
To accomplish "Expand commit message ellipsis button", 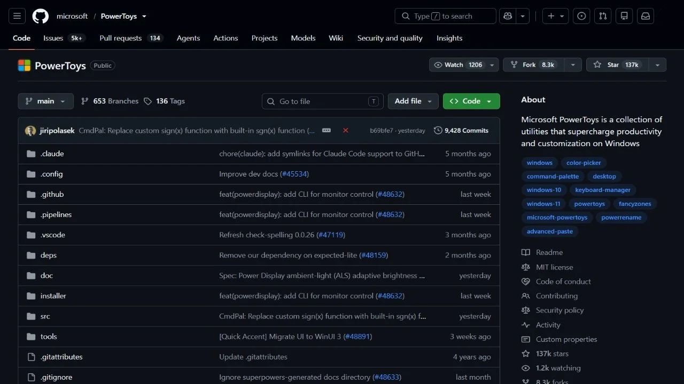I will click(x=327, y=130).
